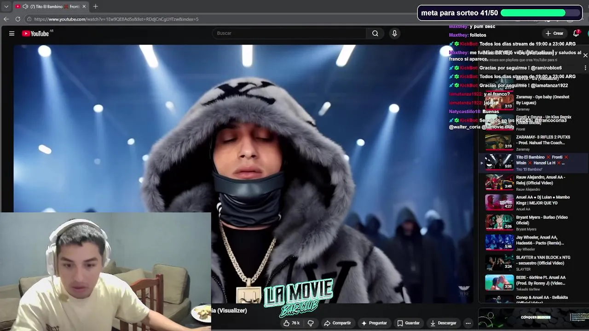Open a new browser tab with the plus
Viewport: 589px width, 331px height.
click(95, 6)
